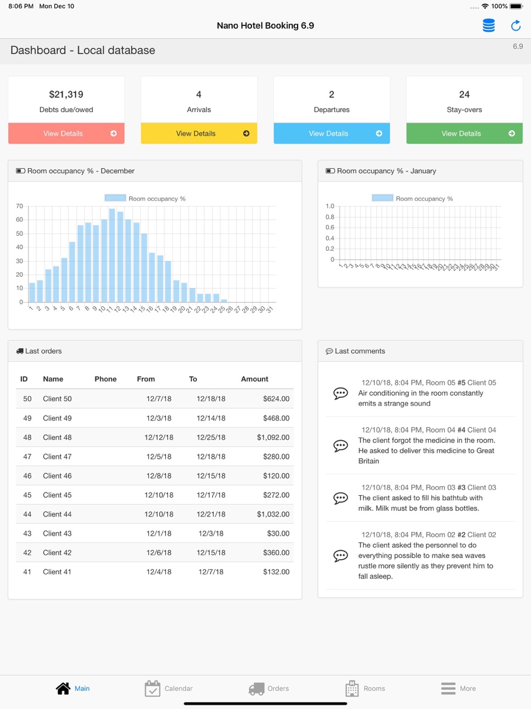The image size is (531, 709).
Task: Tap the speech bubble icon for Room 04 comment
Action: tap(340, 446)
